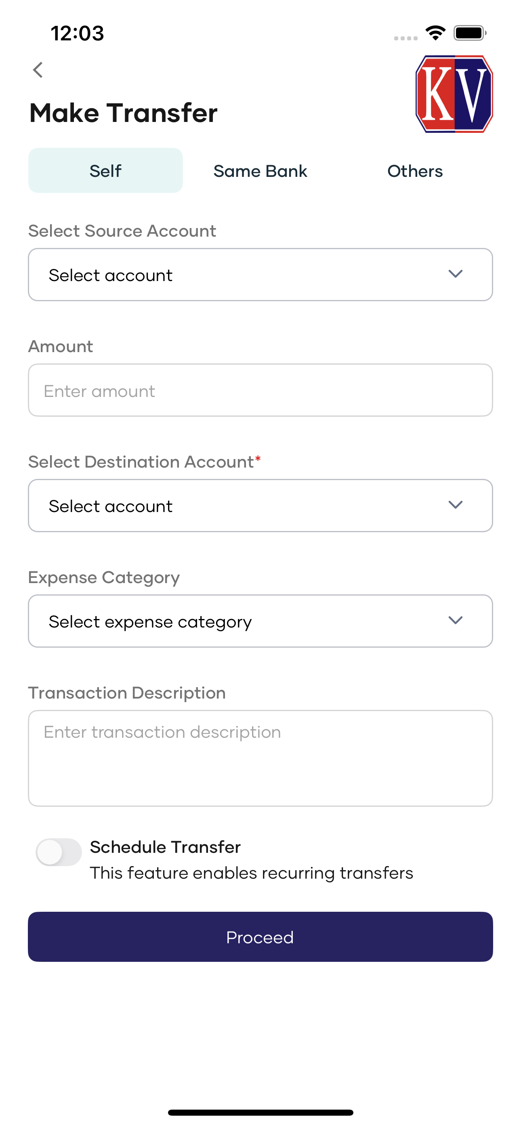Tap the Wi-Fi status icon
521x1129 pixels.
pyautogui.click(x=435, y=33)
